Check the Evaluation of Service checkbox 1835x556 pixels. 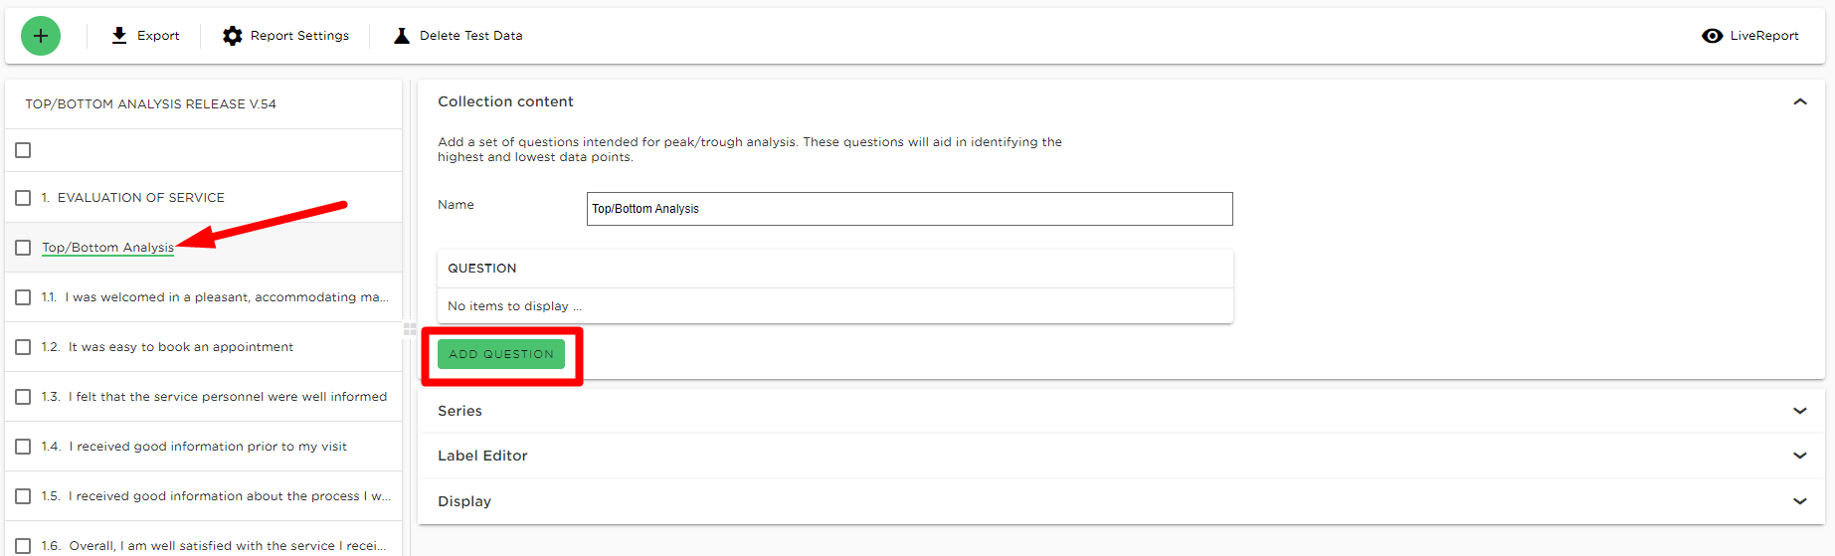[x=23, y=198]
